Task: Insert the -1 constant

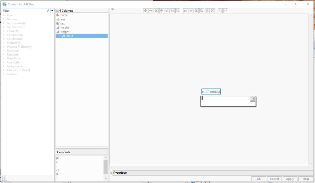Action: coord(57,170)
